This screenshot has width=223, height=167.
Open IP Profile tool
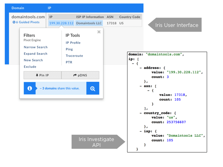coord(73,43)
